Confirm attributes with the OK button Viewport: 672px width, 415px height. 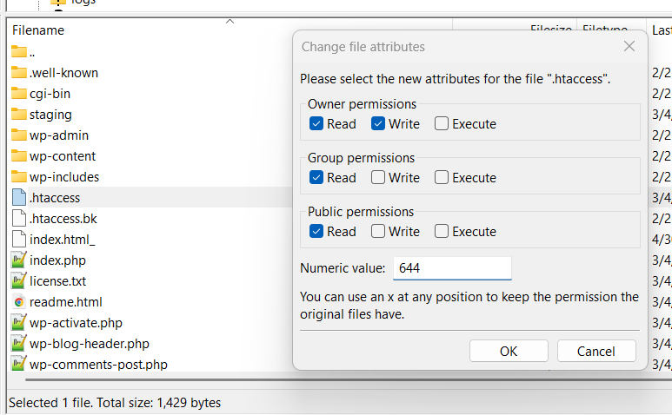click(509, 351)
